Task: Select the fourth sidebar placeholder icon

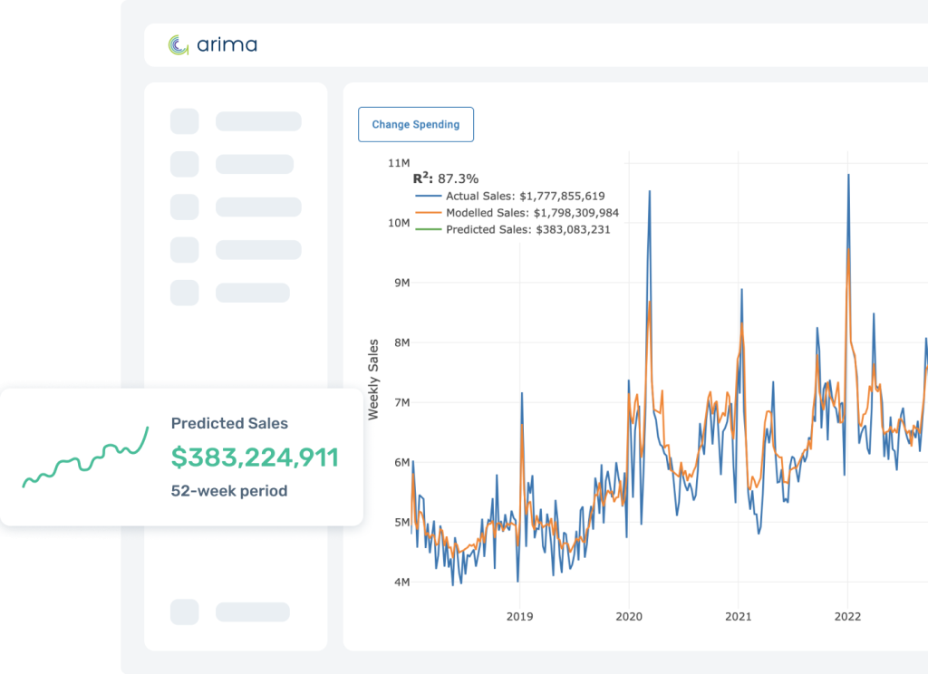Action: click(x=184, y=249)
